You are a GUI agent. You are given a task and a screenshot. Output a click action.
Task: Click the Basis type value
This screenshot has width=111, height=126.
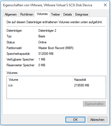pos(42,36)
